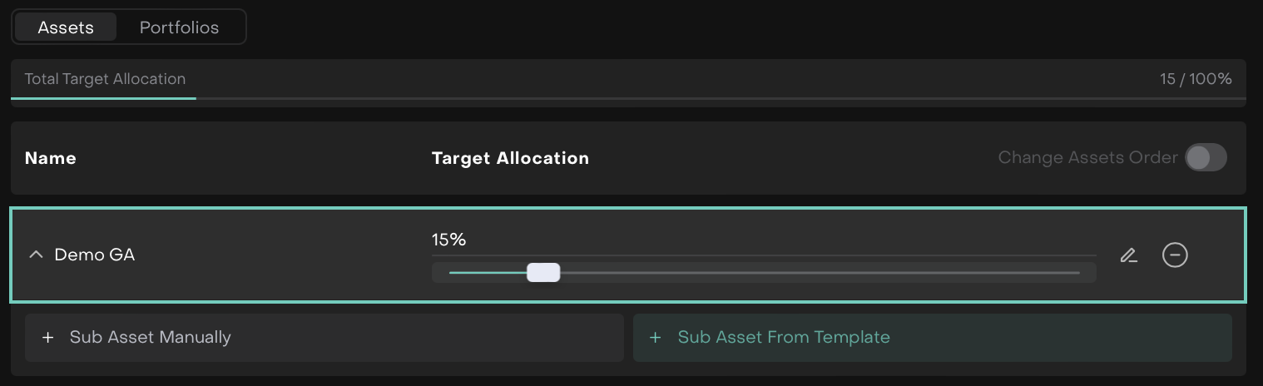Viewport: 1263px width, 386px height.
Task: Click the 15 / 100% allocation total
Action: [x=1196, y=79]
